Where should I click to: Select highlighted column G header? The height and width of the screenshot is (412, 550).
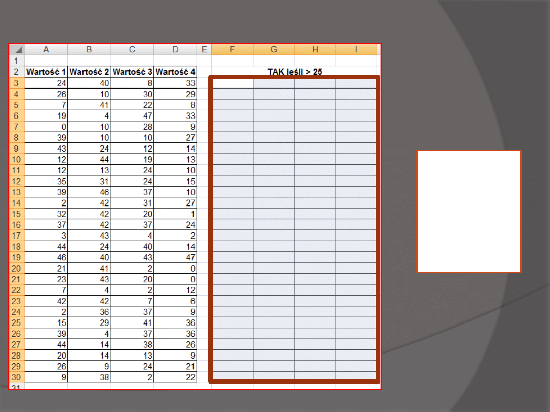(273, 49)
